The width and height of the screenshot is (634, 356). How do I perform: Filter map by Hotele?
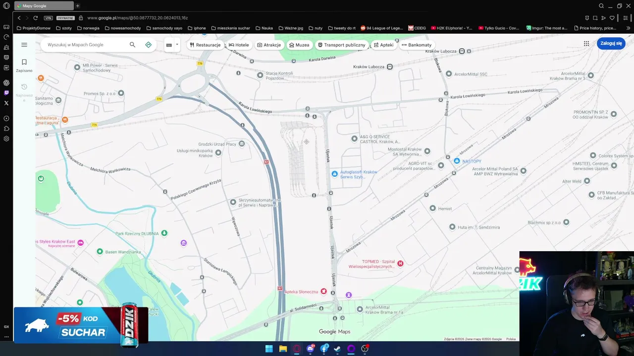(x=239, y=44)
